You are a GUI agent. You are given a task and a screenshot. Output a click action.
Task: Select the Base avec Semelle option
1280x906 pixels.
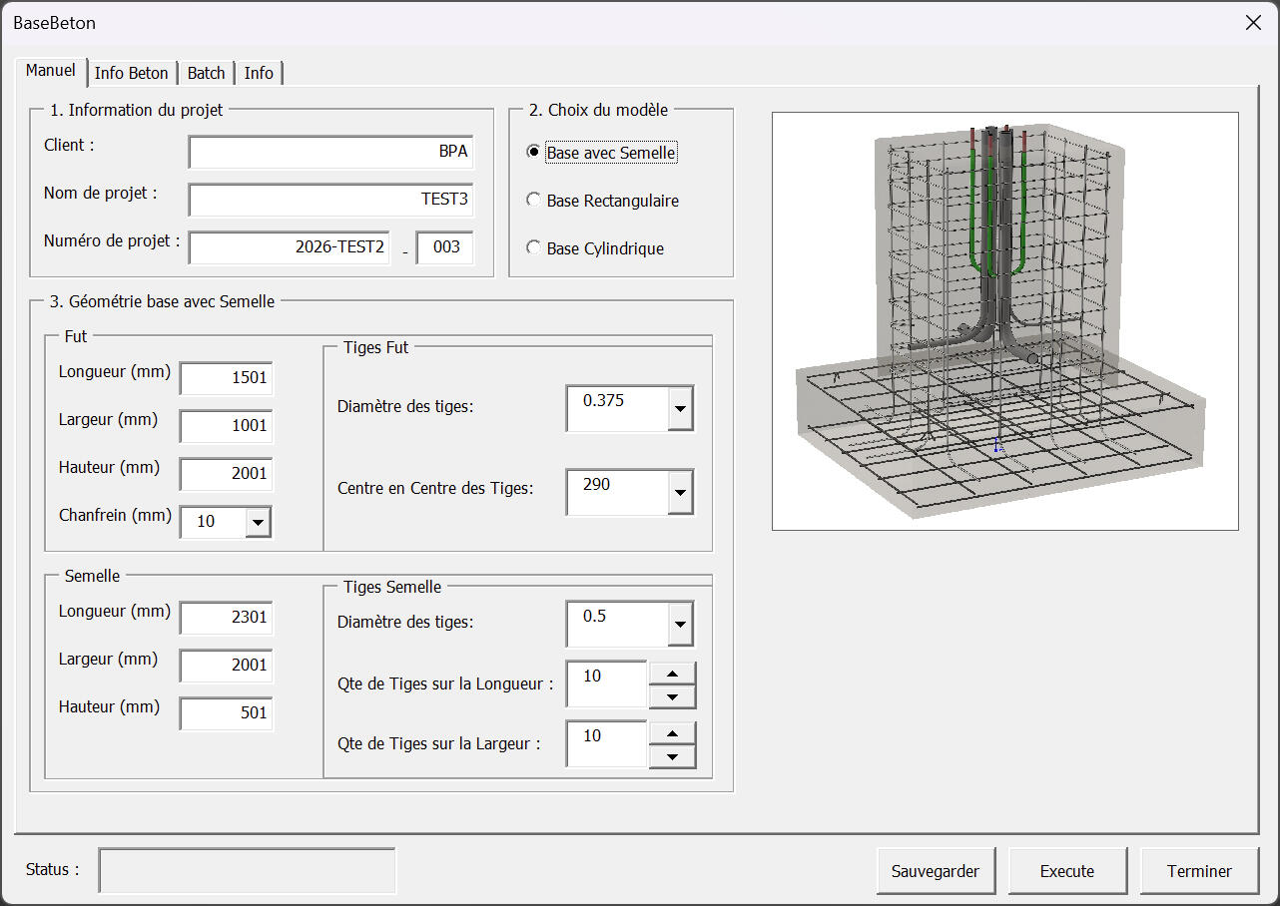(533, 153)
